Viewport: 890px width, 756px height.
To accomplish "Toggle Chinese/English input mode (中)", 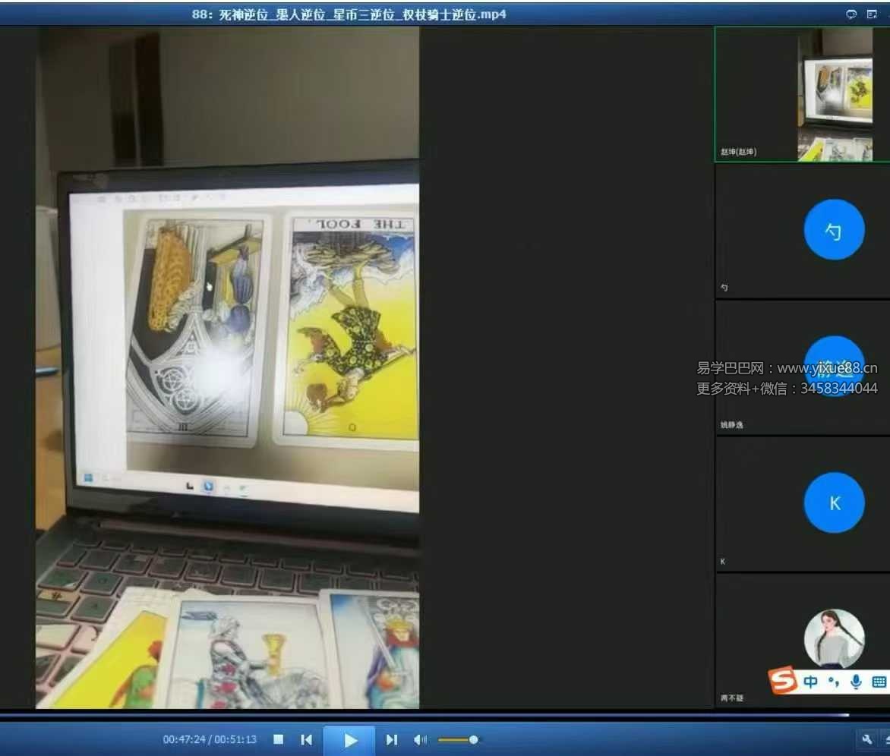I will coord(810,682).
